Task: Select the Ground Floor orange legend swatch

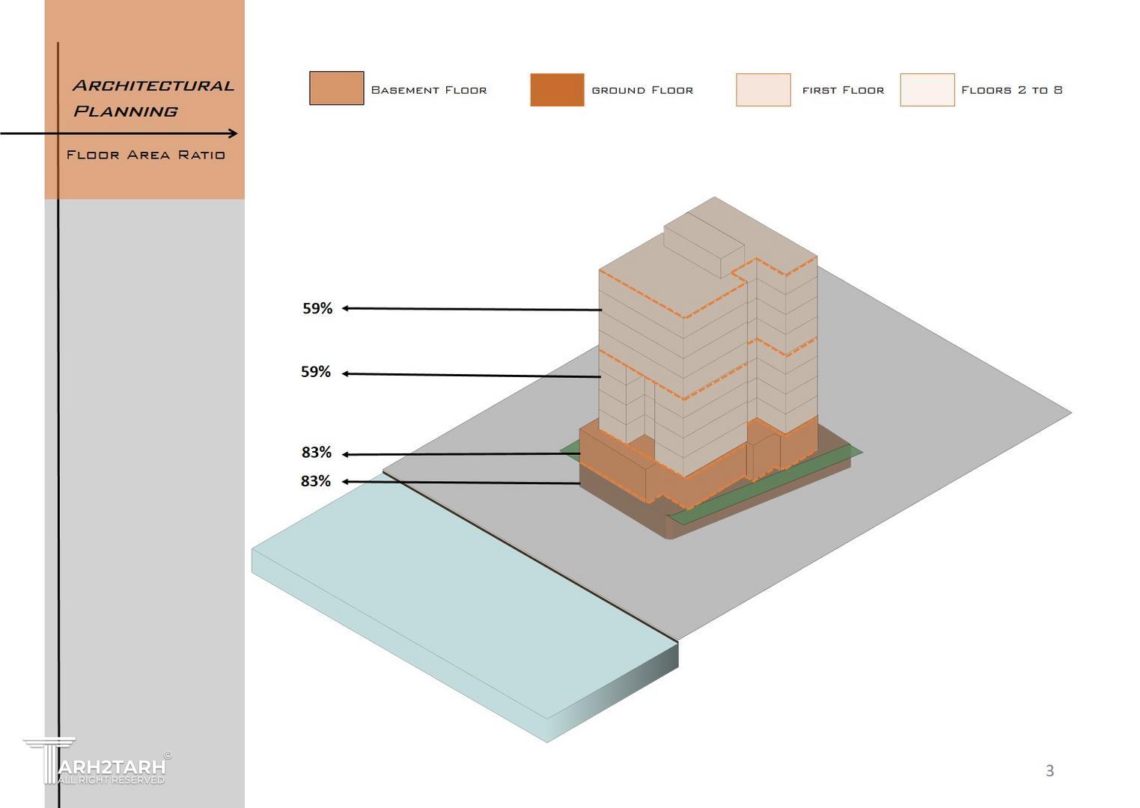Action: pyautogui.click(x=556, y=90)
